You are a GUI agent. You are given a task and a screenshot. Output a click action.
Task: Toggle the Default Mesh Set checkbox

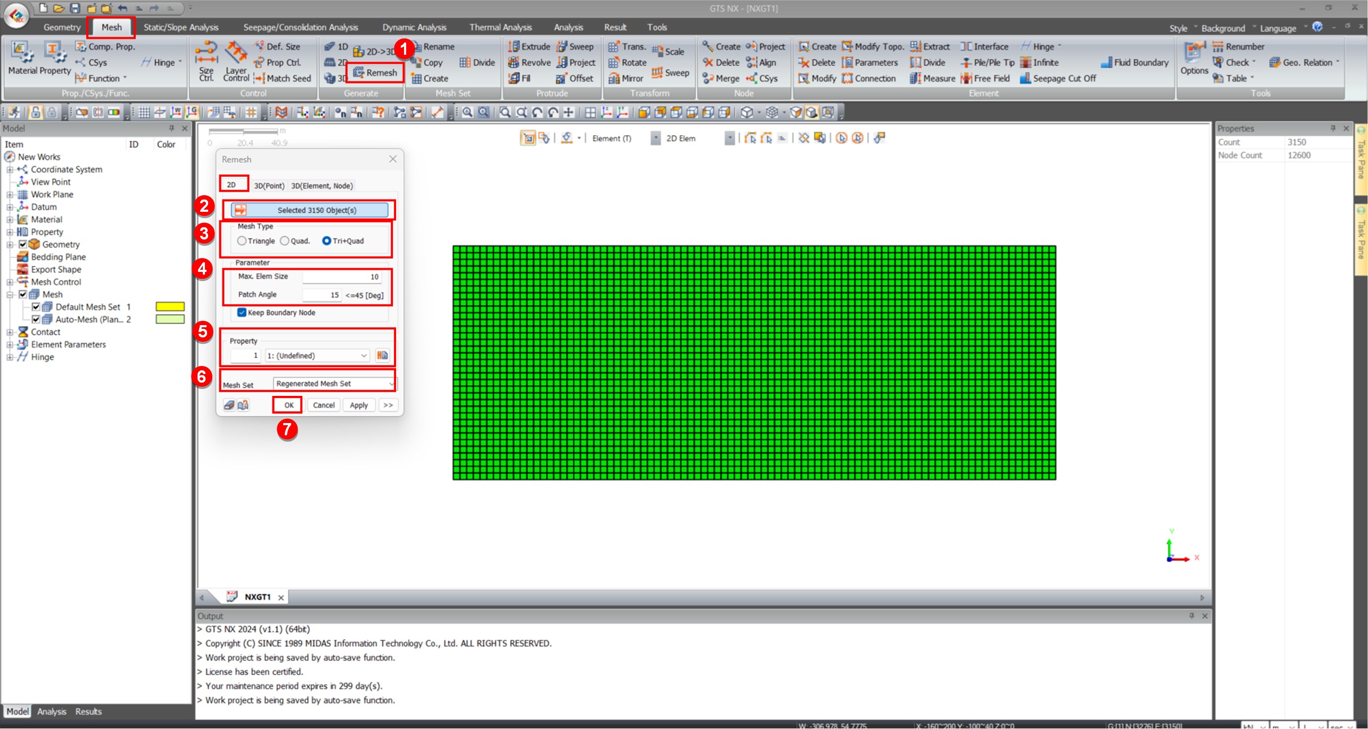(36, 307)
